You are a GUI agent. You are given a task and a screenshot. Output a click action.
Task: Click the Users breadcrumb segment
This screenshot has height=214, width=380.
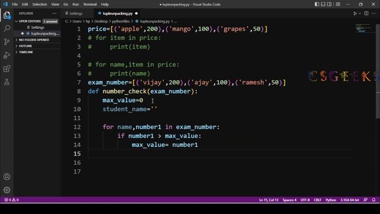point(77,21)
